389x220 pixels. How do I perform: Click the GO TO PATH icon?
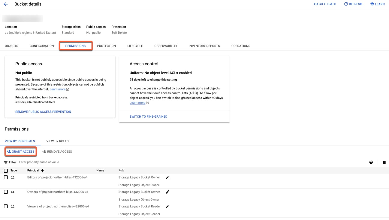[x=315, y=4]
